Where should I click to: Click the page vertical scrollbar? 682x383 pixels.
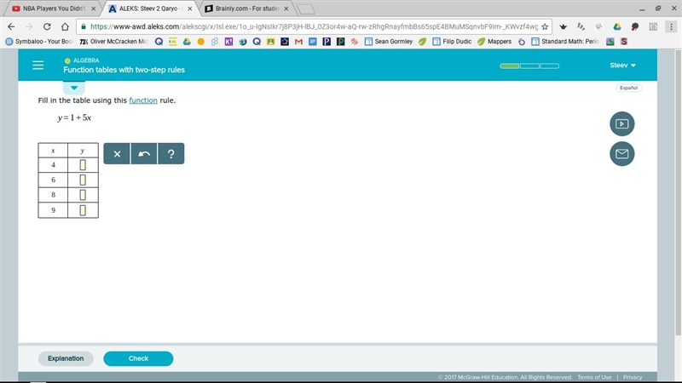pos(678,191)
